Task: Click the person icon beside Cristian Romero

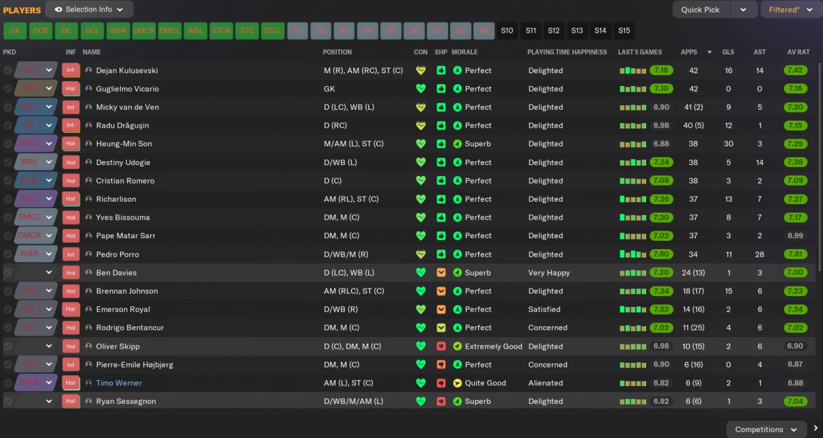Action: tap(89, 181)
